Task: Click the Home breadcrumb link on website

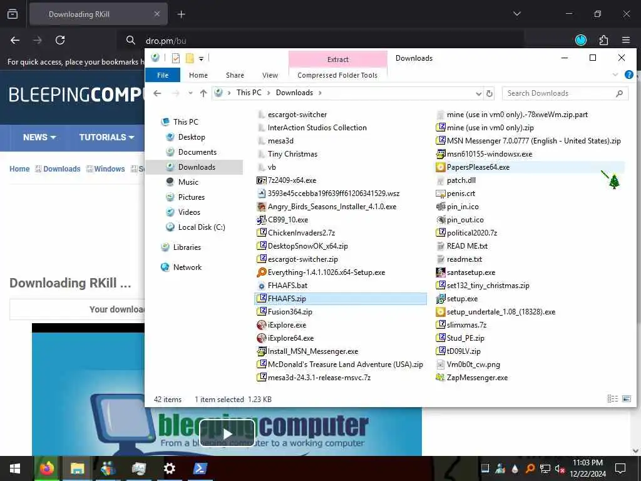Action: [x=19, y=169]
